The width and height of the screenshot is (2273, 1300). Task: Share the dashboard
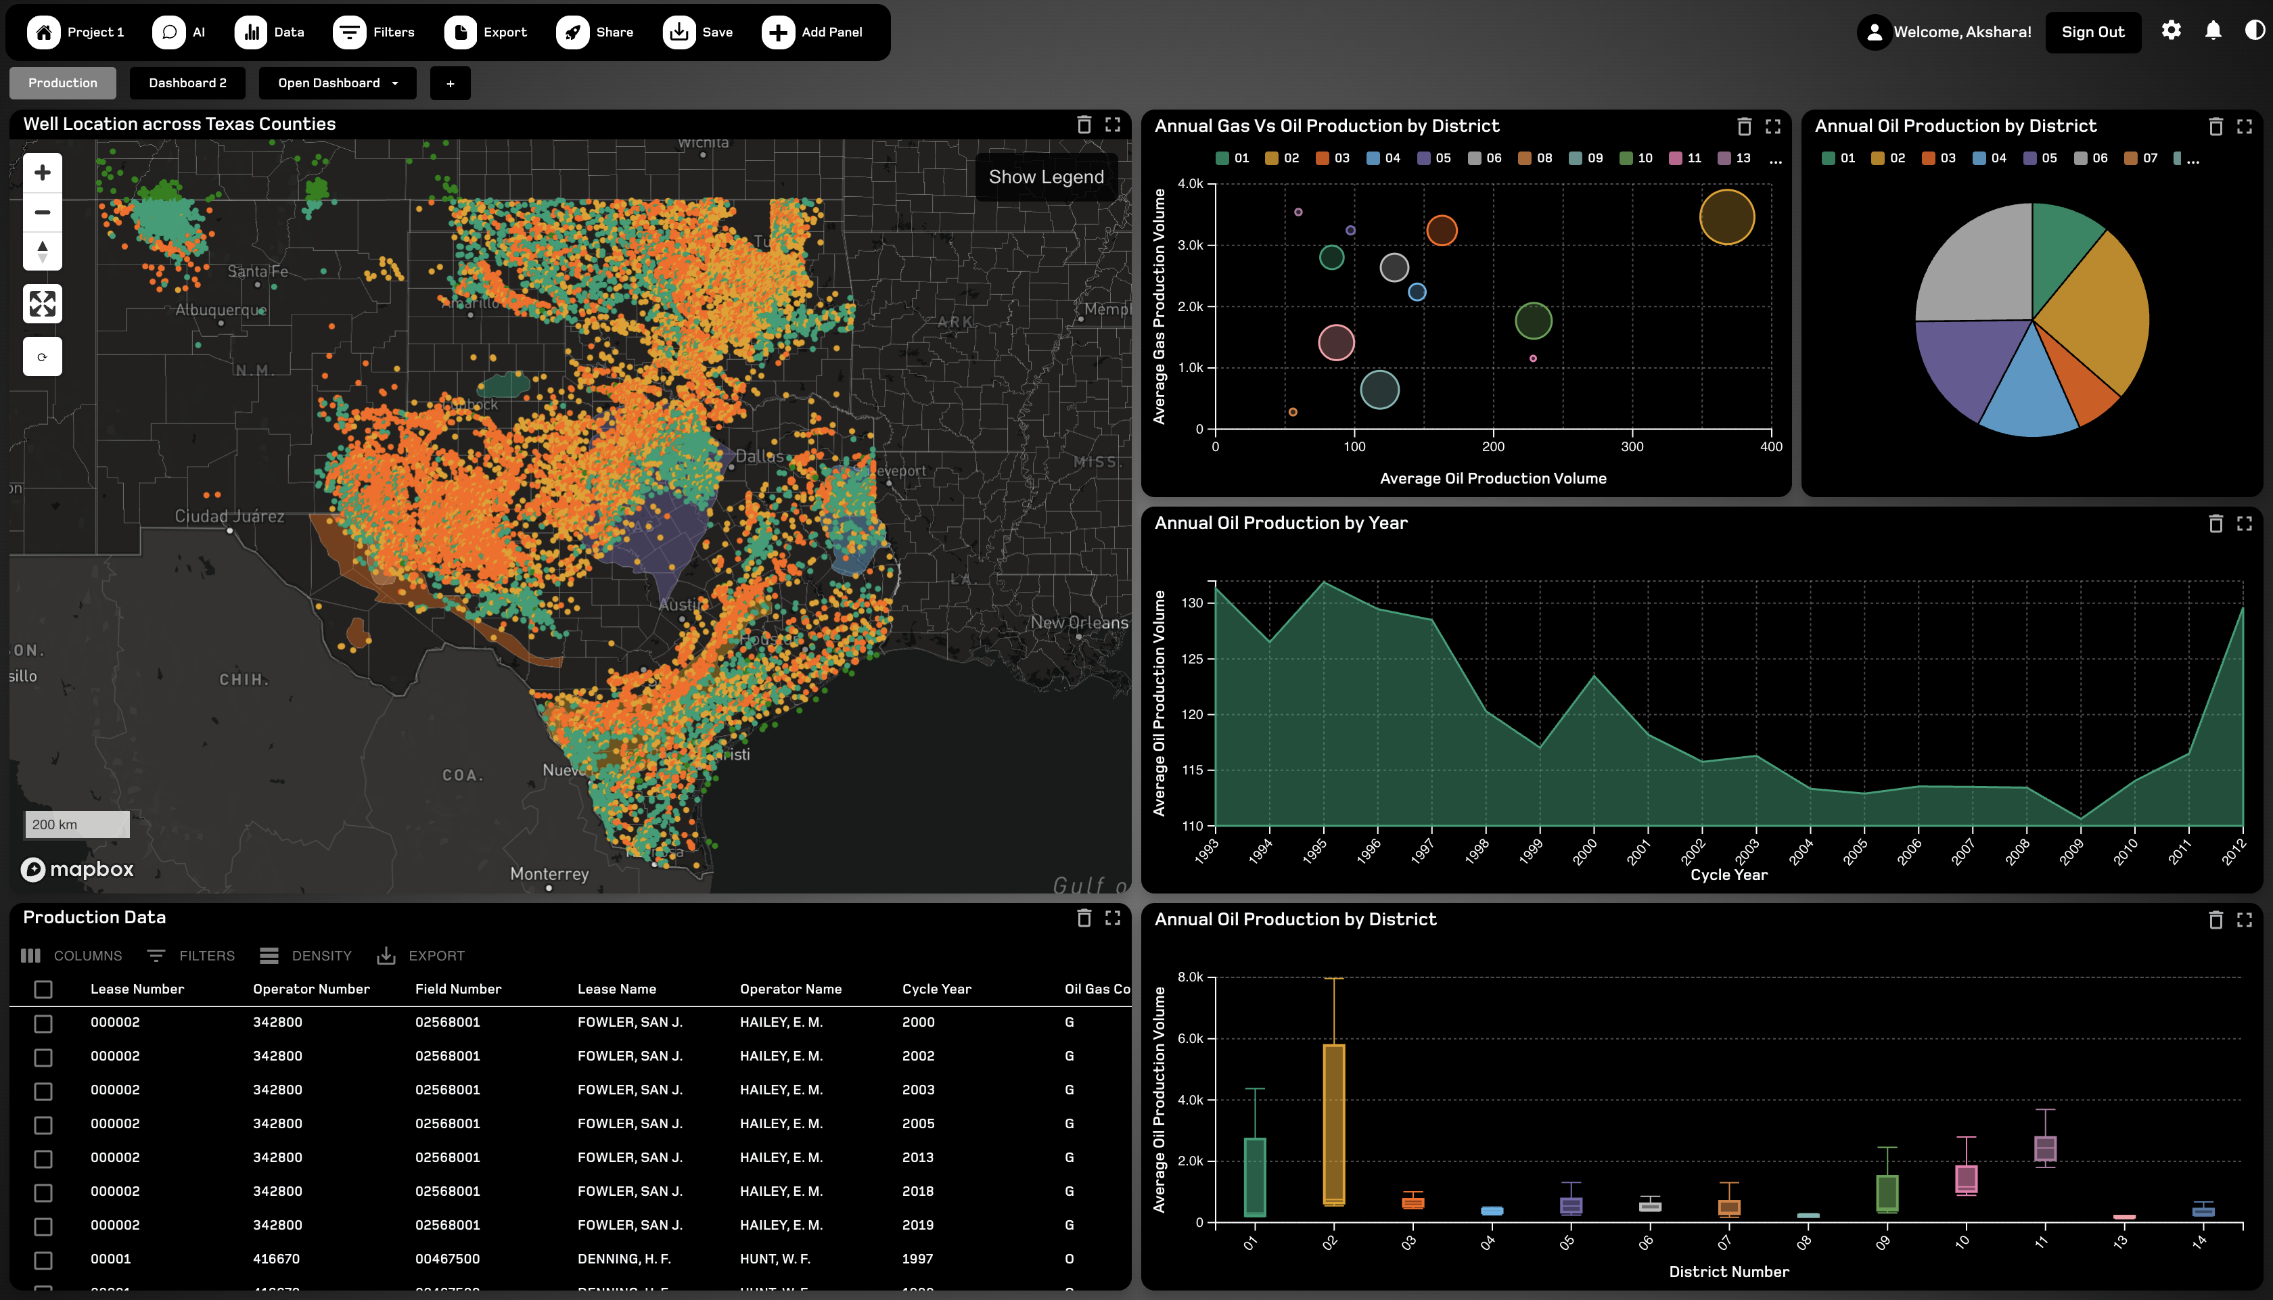pos(595,31)
